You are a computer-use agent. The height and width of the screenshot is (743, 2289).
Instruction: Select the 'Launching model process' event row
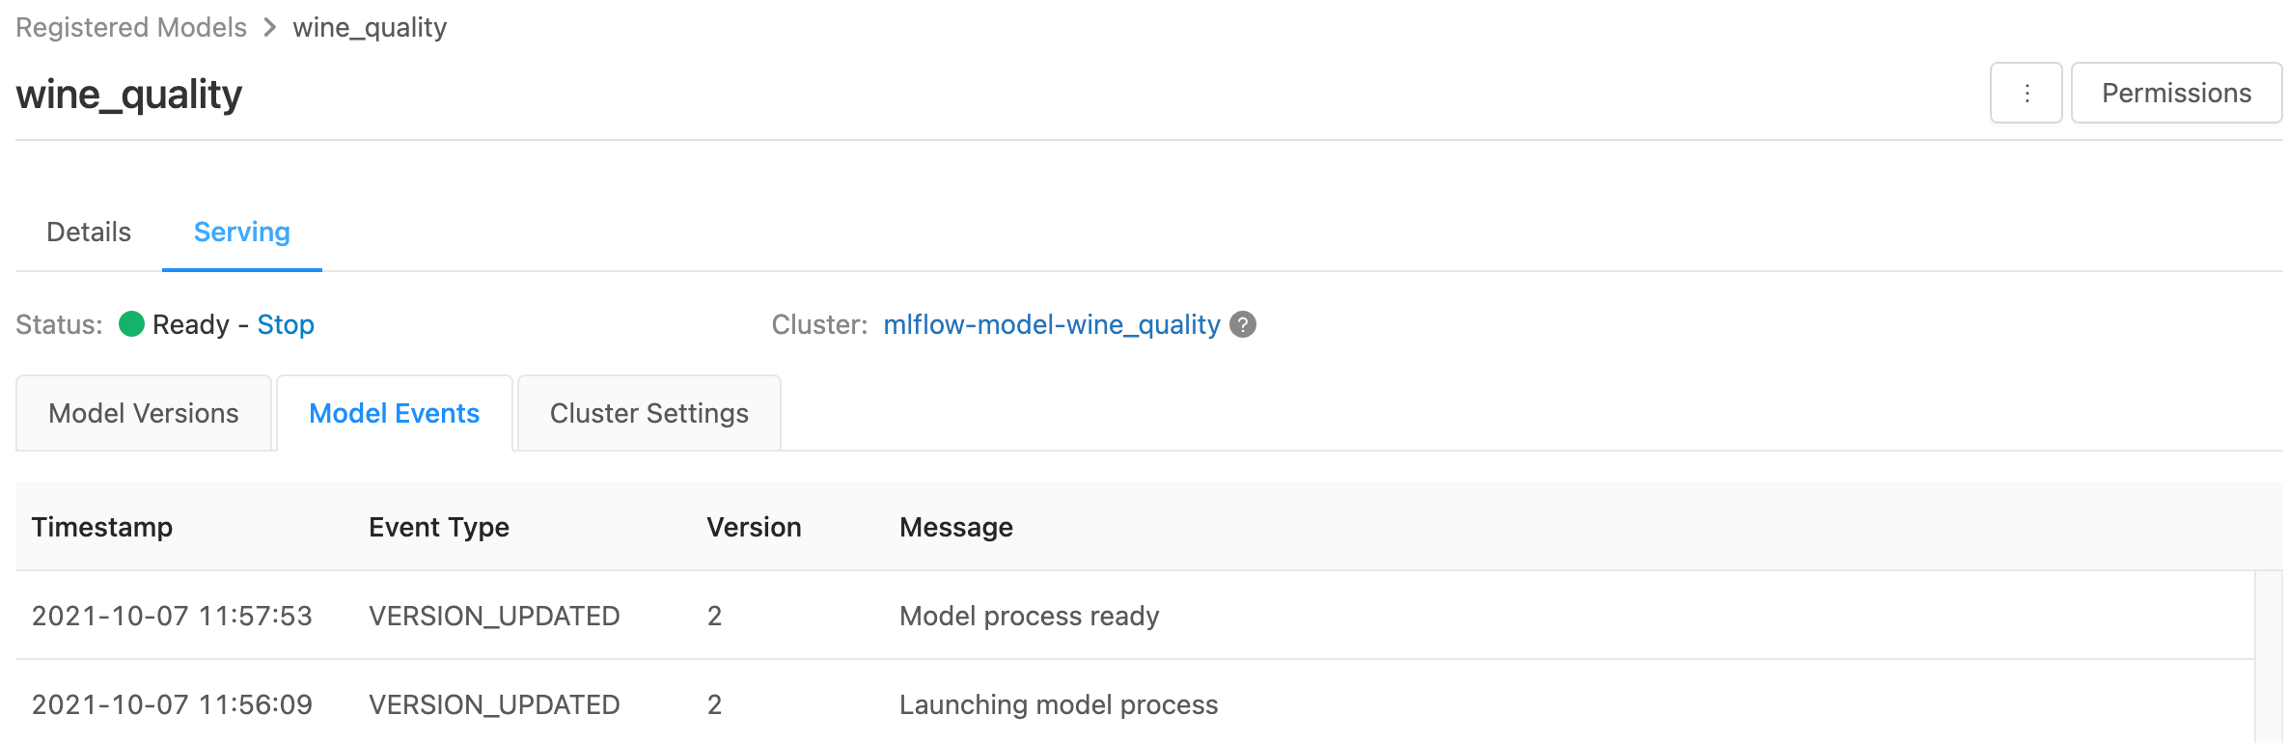coord(1058,704)
